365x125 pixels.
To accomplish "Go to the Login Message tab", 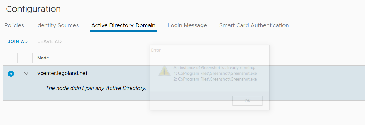I will tap(187, 25).
